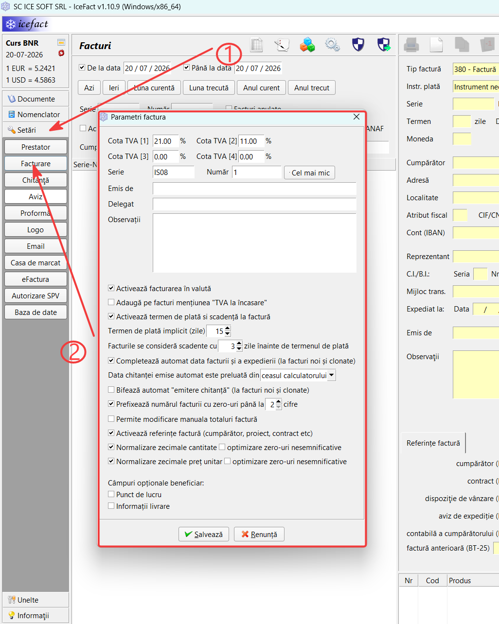Toggle Prefixează numărul facturii checkbox
This screenshot has height=624, width=499.
pyautogui.click(x=111, y=404)
